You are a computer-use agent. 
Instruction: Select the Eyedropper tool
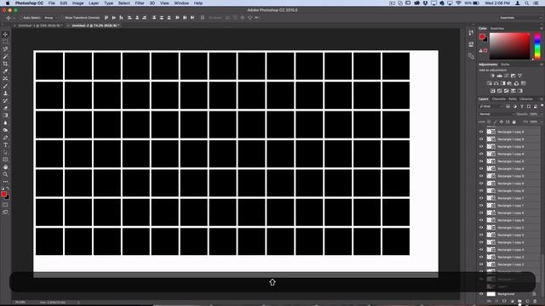coord(5,71)
